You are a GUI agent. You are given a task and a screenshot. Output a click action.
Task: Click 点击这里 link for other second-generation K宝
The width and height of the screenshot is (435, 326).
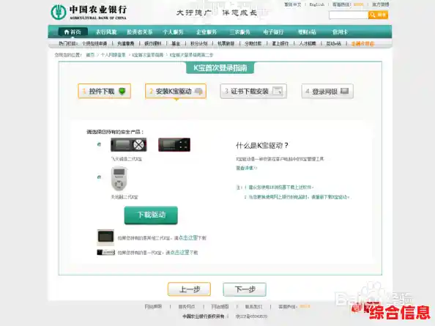coord(188,238)
